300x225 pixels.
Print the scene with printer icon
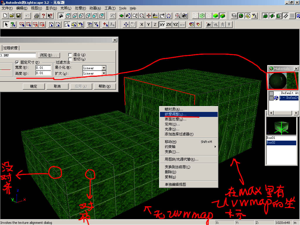pyautogui.click(x=37, y=16)
